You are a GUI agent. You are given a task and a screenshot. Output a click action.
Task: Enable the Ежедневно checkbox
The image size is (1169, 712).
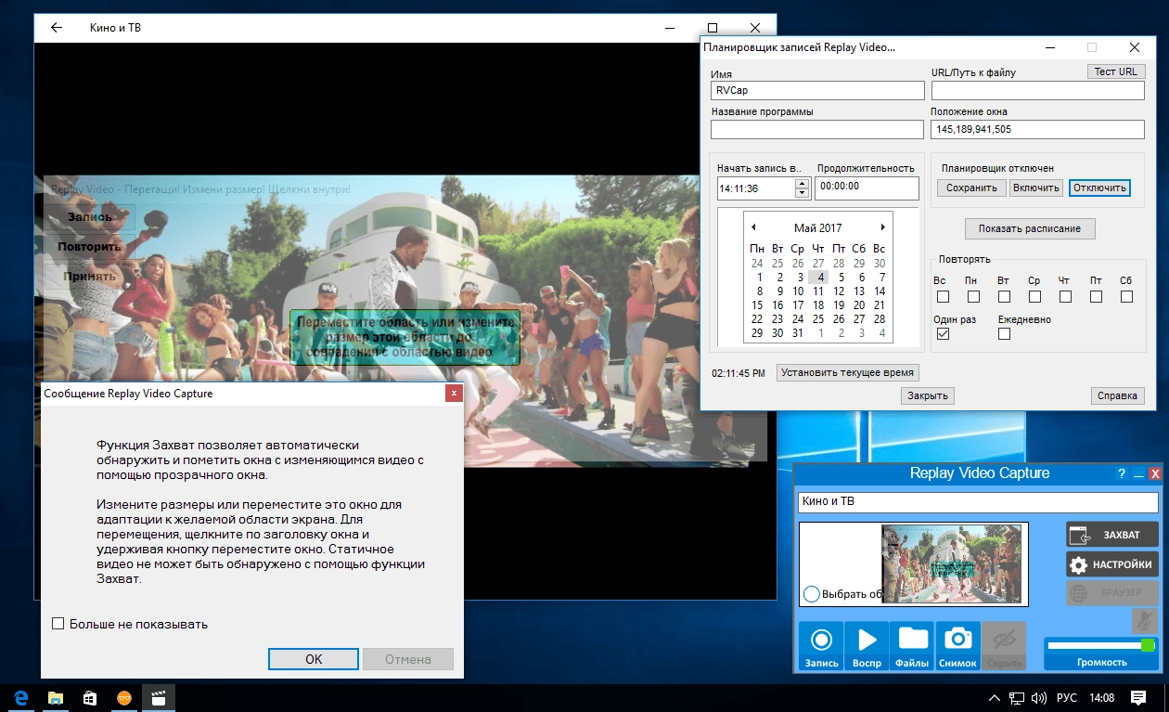click(1004, 334)
